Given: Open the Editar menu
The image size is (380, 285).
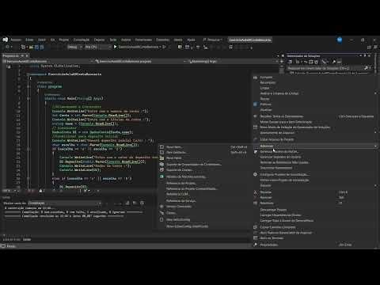Looking at the screenshot, I should pos(29,40).
